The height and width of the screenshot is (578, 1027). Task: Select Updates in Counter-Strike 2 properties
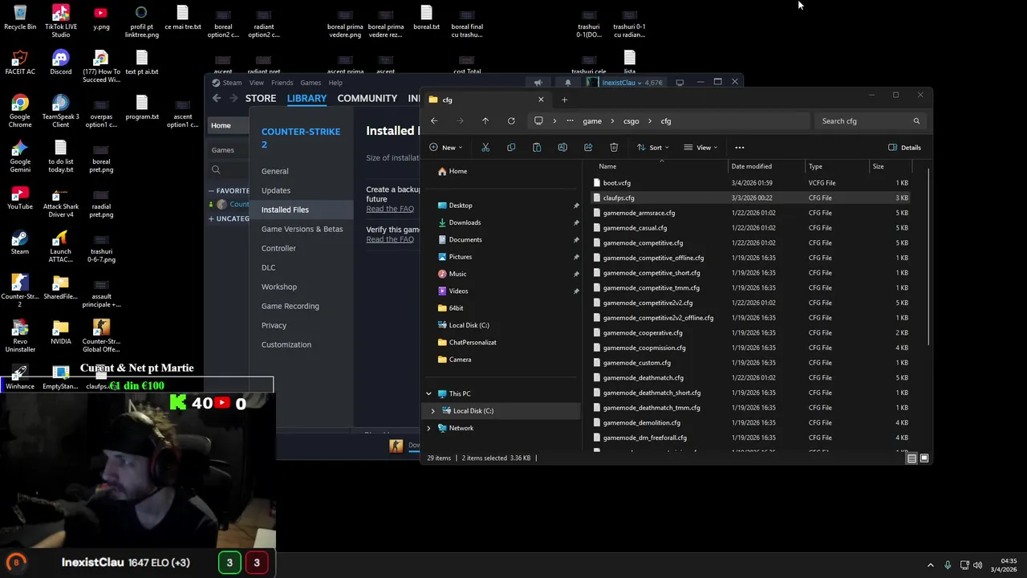276,190
